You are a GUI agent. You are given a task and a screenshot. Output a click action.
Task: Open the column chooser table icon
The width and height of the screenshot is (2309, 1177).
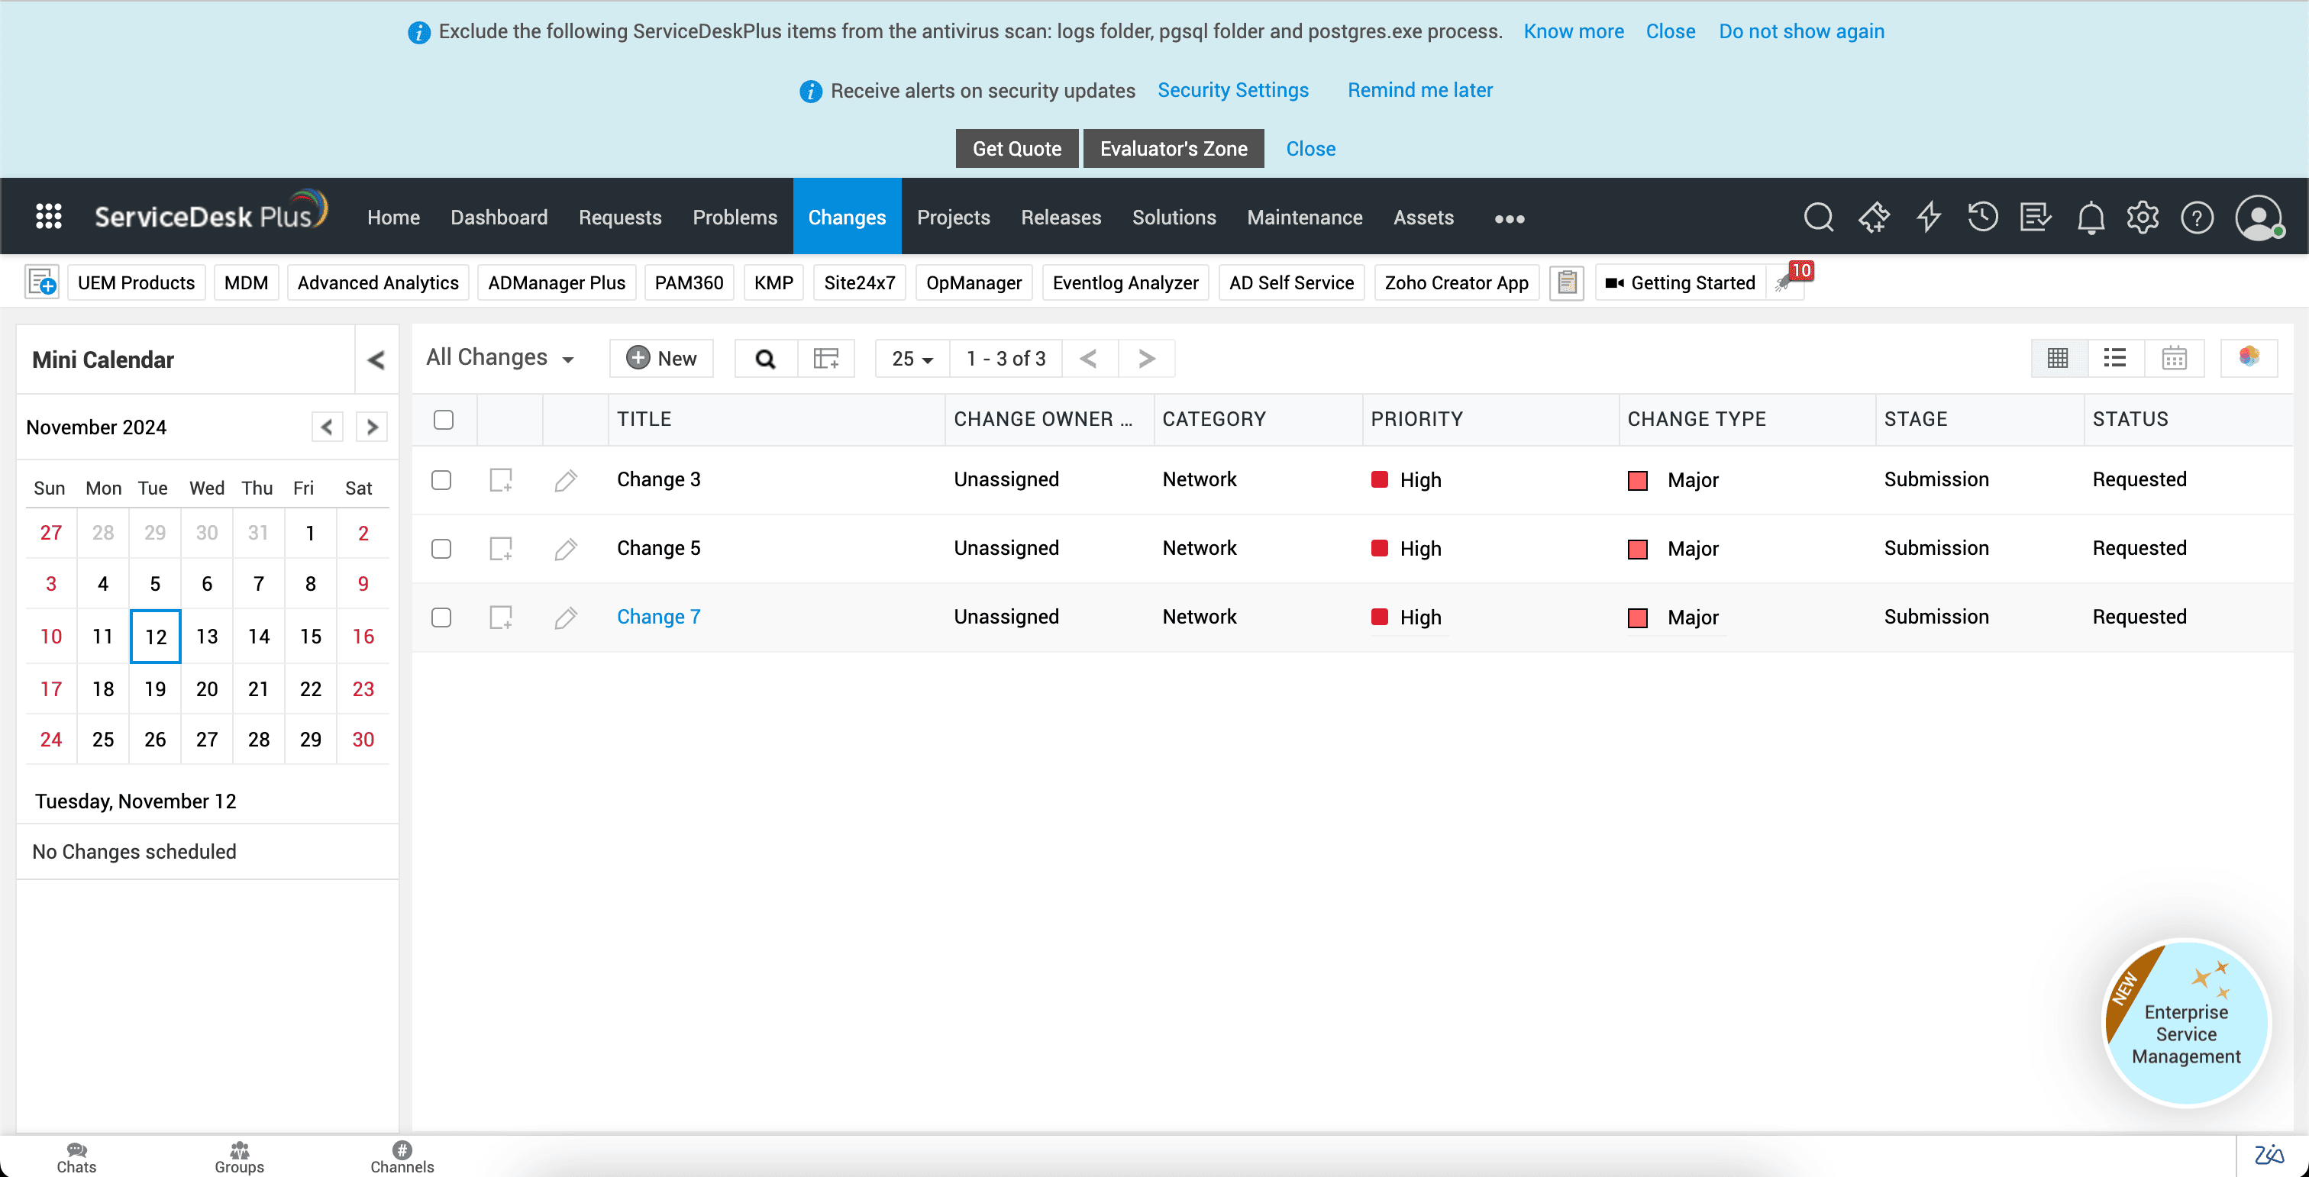(x=825, y=358)
